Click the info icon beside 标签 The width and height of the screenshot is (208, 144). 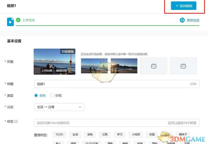coord(16,122)
